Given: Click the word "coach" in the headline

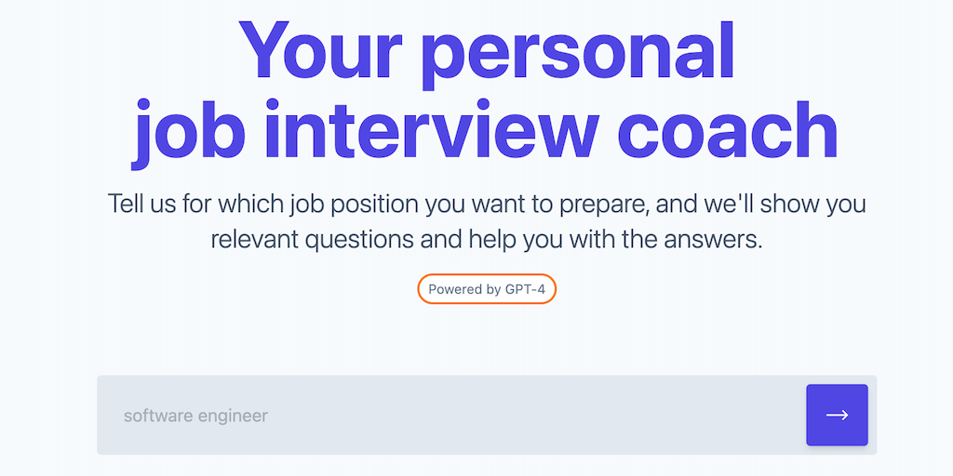Looking at the screenshot, I should point(727,130).
